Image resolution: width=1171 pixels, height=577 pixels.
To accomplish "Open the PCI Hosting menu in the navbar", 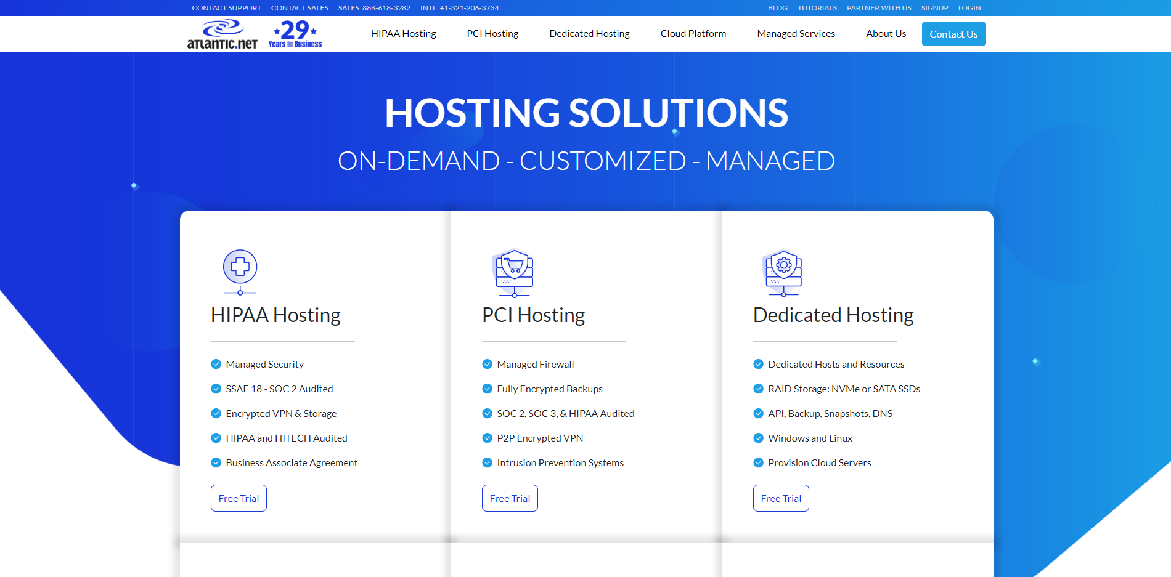I will 492,34.
